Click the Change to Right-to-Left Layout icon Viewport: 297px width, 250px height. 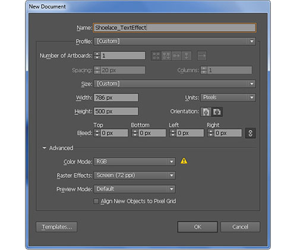(x=202, y=56)
